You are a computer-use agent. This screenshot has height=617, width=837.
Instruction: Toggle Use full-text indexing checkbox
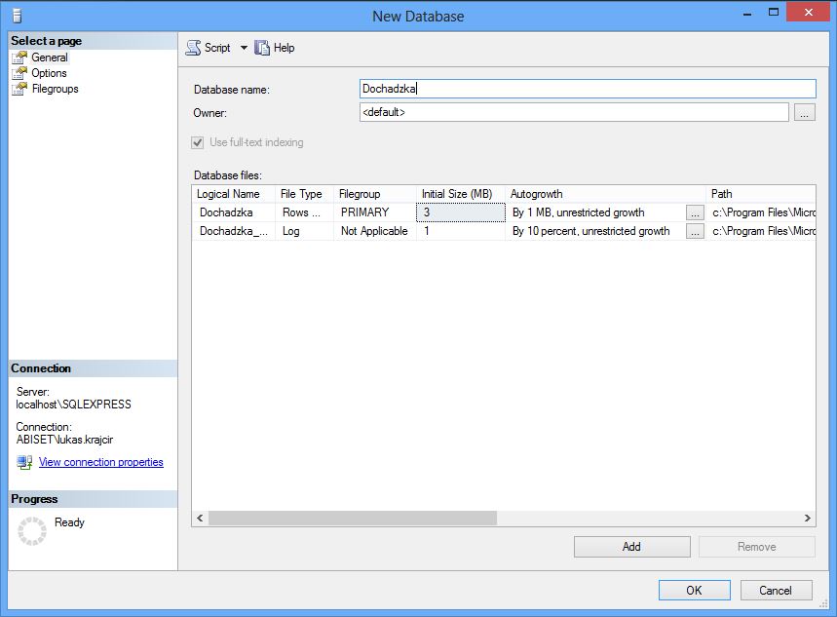coord(198,142)
